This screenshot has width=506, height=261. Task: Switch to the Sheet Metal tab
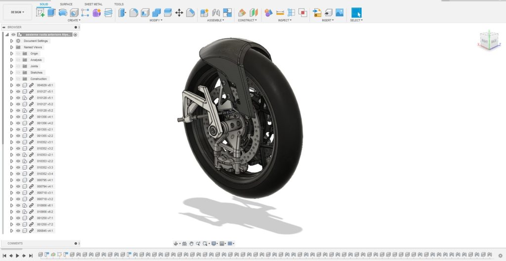coord(93,4)
